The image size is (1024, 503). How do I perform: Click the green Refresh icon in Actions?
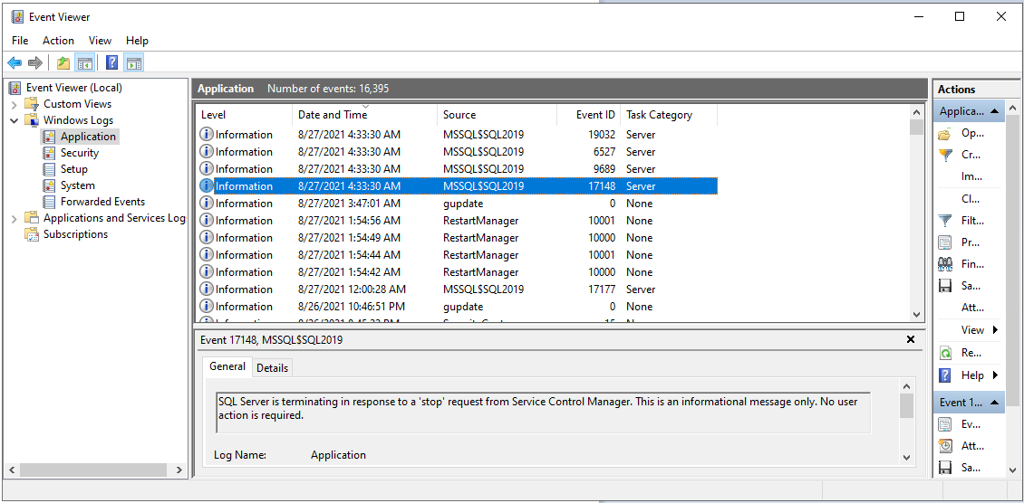pyautogui.click(x=944, y=353)
